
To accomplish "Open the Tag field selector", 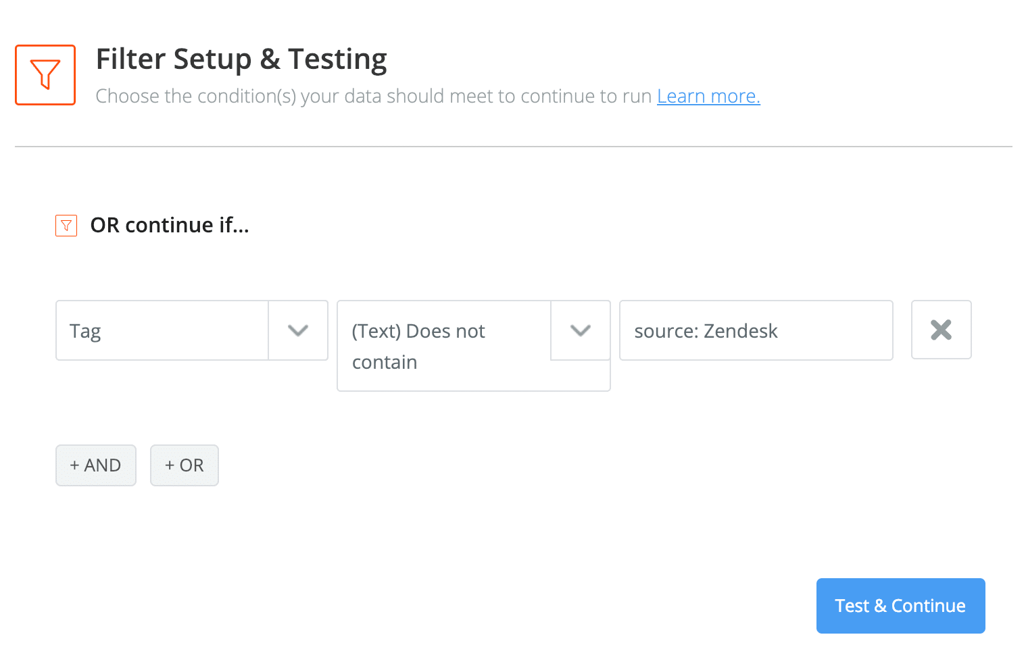I will (x=192, y=330).
